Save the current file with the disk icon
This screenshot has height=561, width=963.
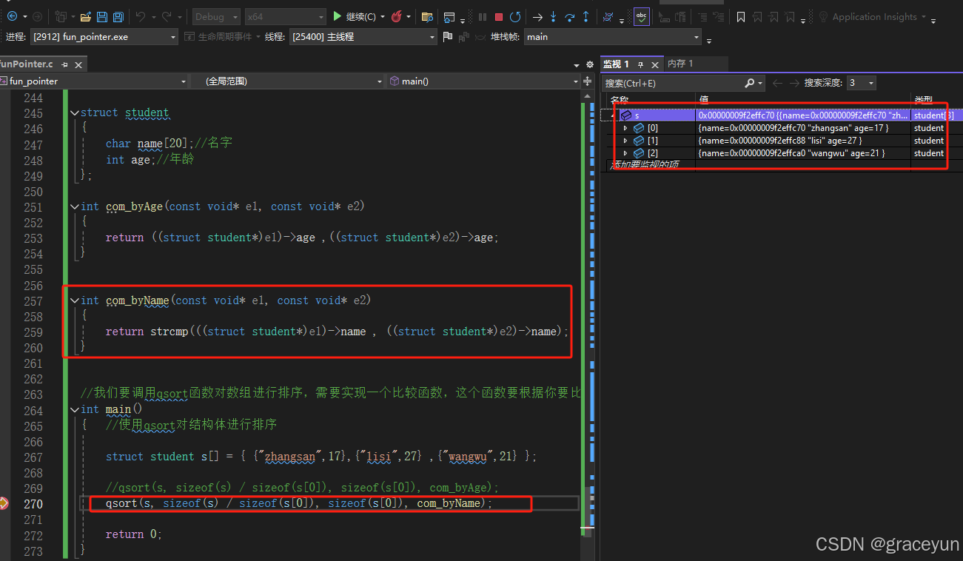(x=102, y=16)
